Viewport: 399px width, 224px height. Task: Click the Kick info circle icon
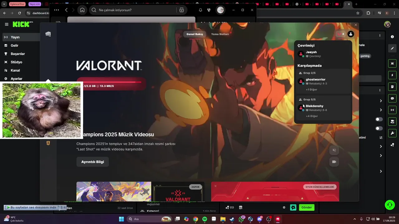(x=392, y=37)
